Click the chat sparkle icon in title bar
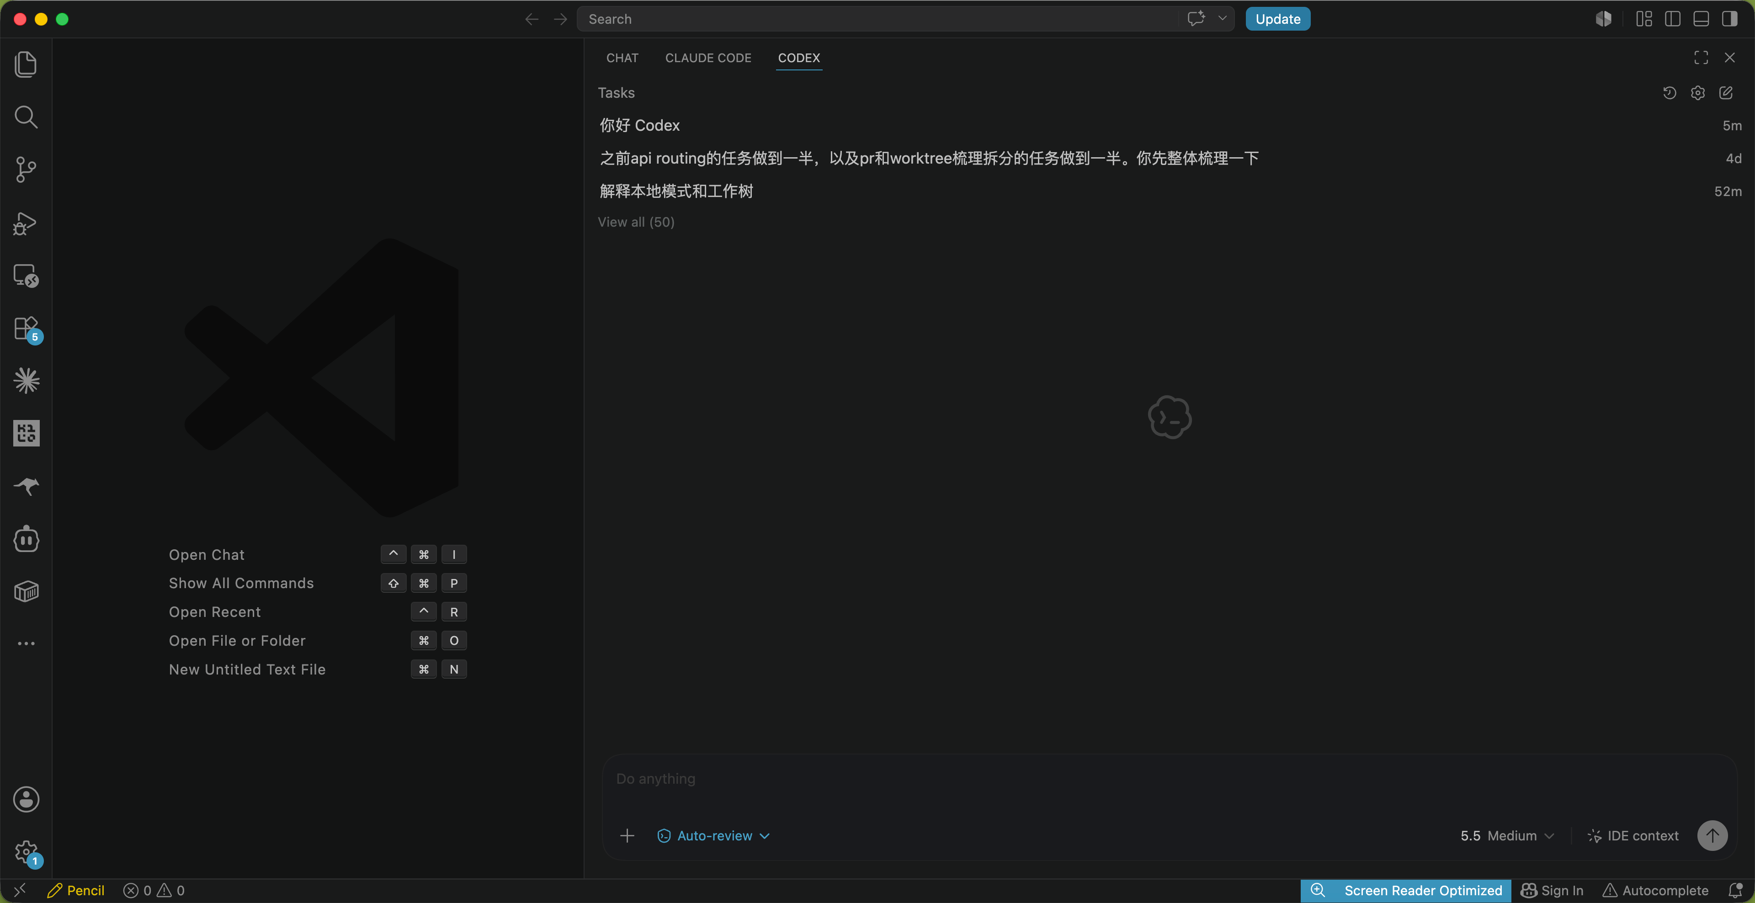The height and width of the screenshot is (903, 1755). (1196, 18)
